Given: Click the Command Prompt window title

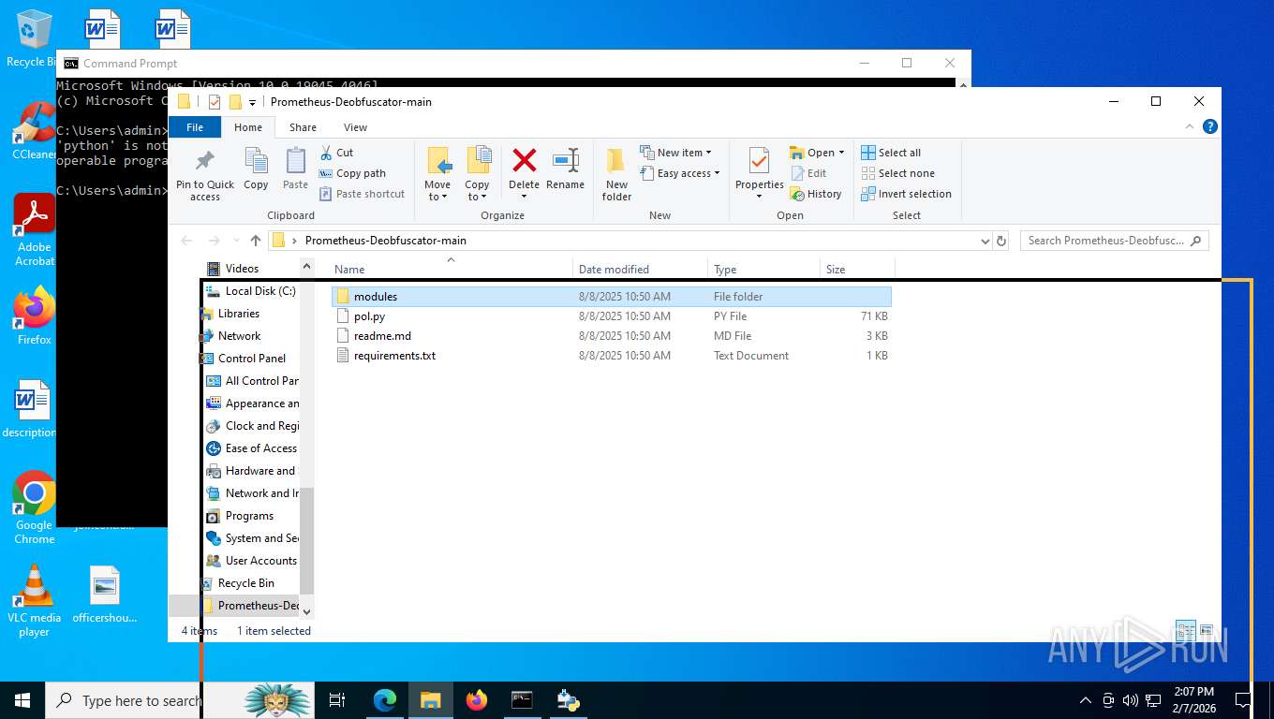Looking at the screenshot, I should 130,64.
